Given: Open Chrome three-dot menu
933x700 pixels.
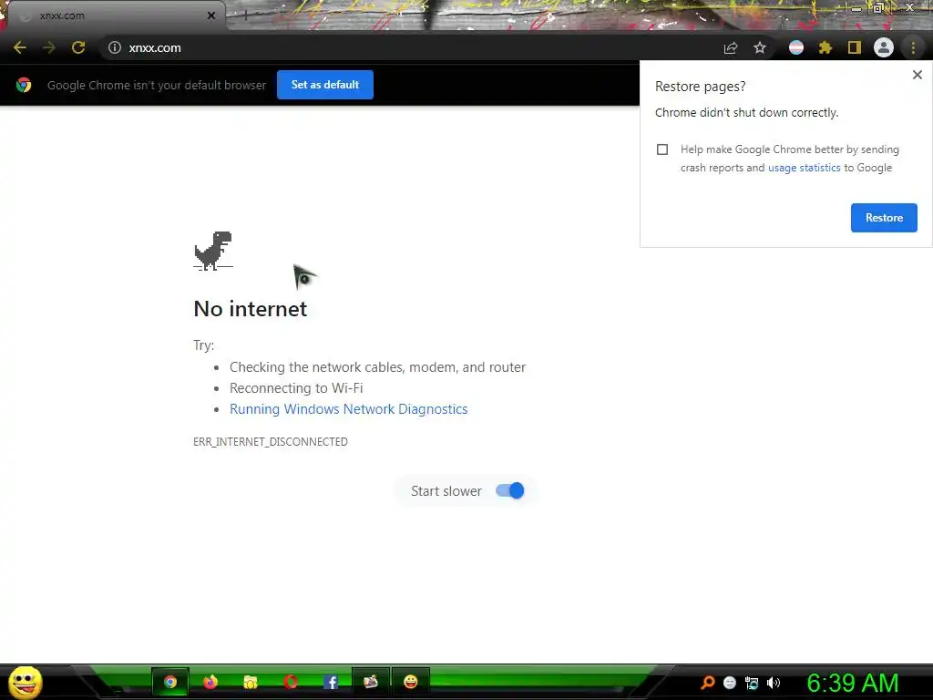Looking at the screenshot, I should [x=913, y=47].
